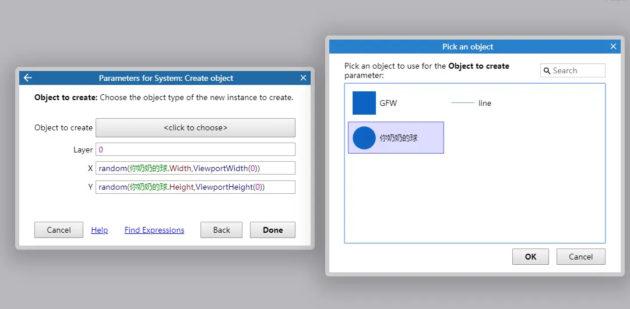Confirm with OK in object picker
The height and width of the screenshot is (309, 630).
530,257
